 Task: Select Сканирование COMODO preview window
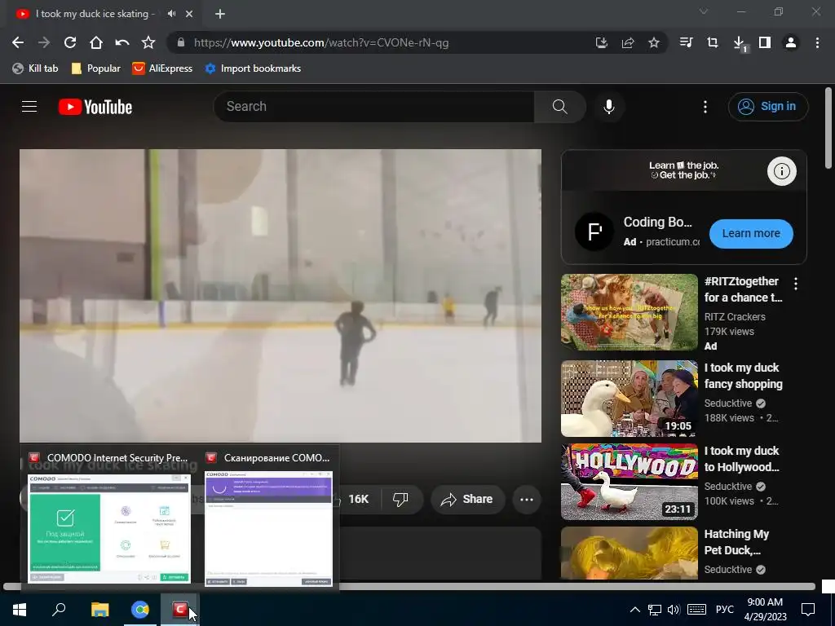pos(269,518)
